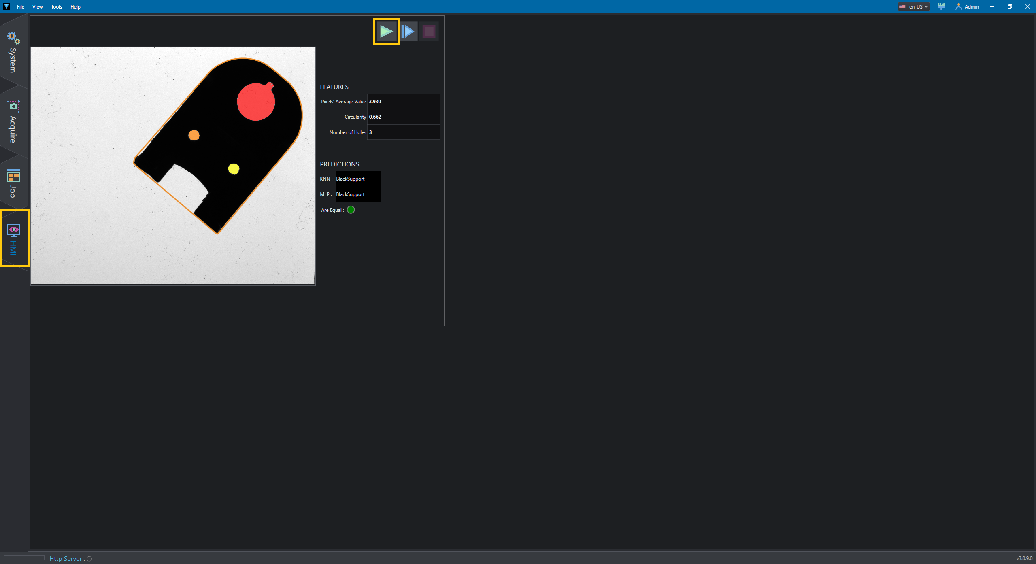Switch to the Job tab
Image resolution: width=1036 pixels, height=564 pixels.
(13, 183)
